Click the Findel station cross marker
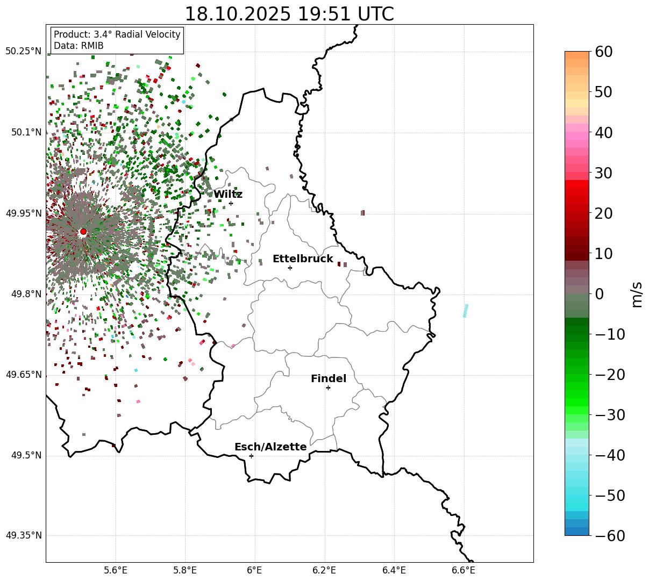The width and height of the screenshot is (649, 581). point(328,388)
